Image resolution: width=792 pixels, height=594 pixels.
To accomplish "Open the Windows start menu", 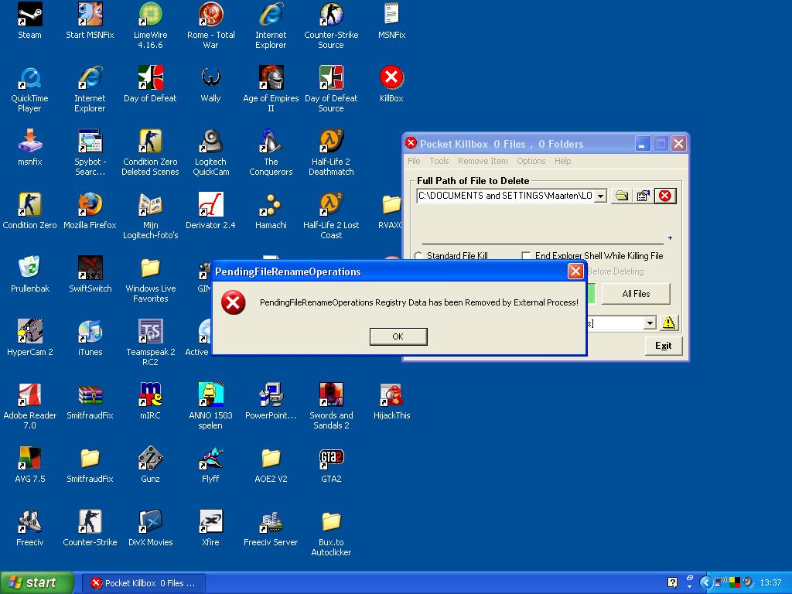I will [37, 583].
